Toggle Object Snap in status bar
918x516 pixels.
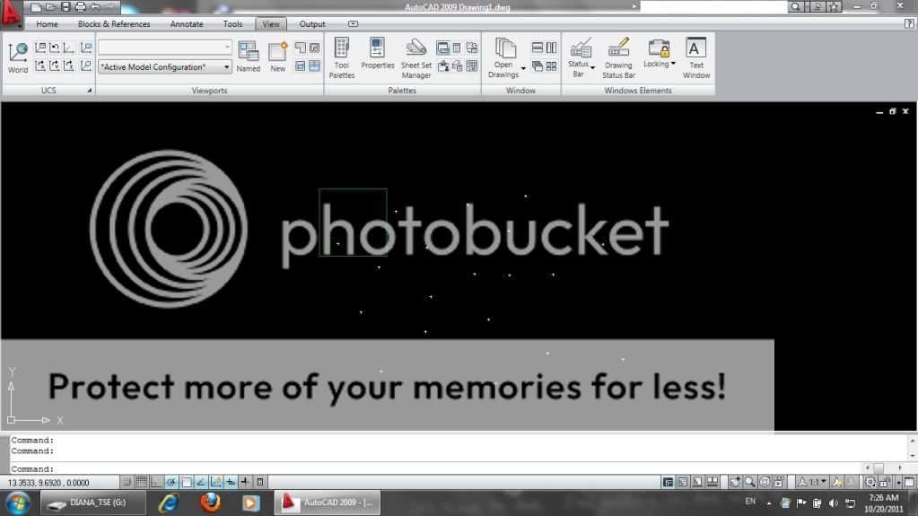click(x=186, y=482)
